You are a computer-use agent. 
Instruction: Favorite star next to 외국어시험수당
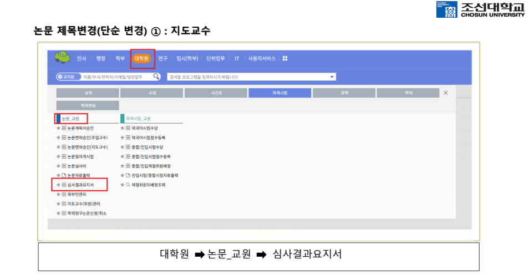click(x=123, y=128)
